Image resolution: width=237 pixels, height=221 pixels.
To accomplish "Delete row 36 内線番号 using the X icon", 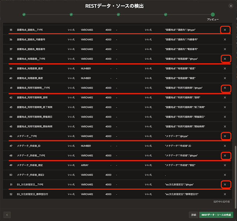I will [225, 39].
